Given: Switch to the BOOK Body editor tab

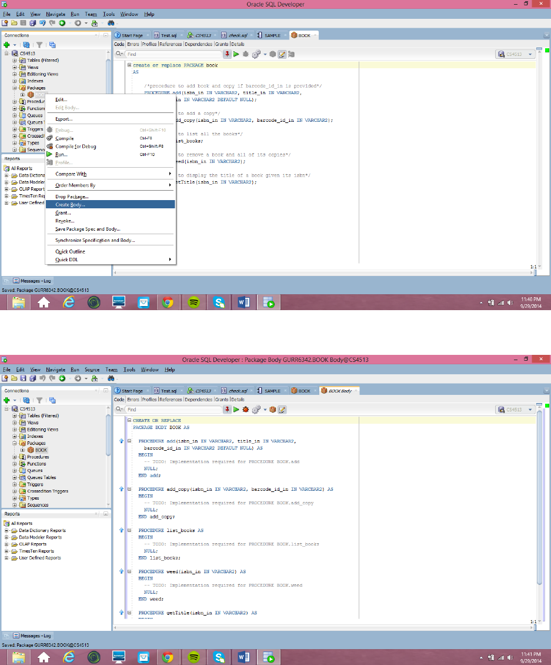Looking at the screenshot, I should 340,391.
